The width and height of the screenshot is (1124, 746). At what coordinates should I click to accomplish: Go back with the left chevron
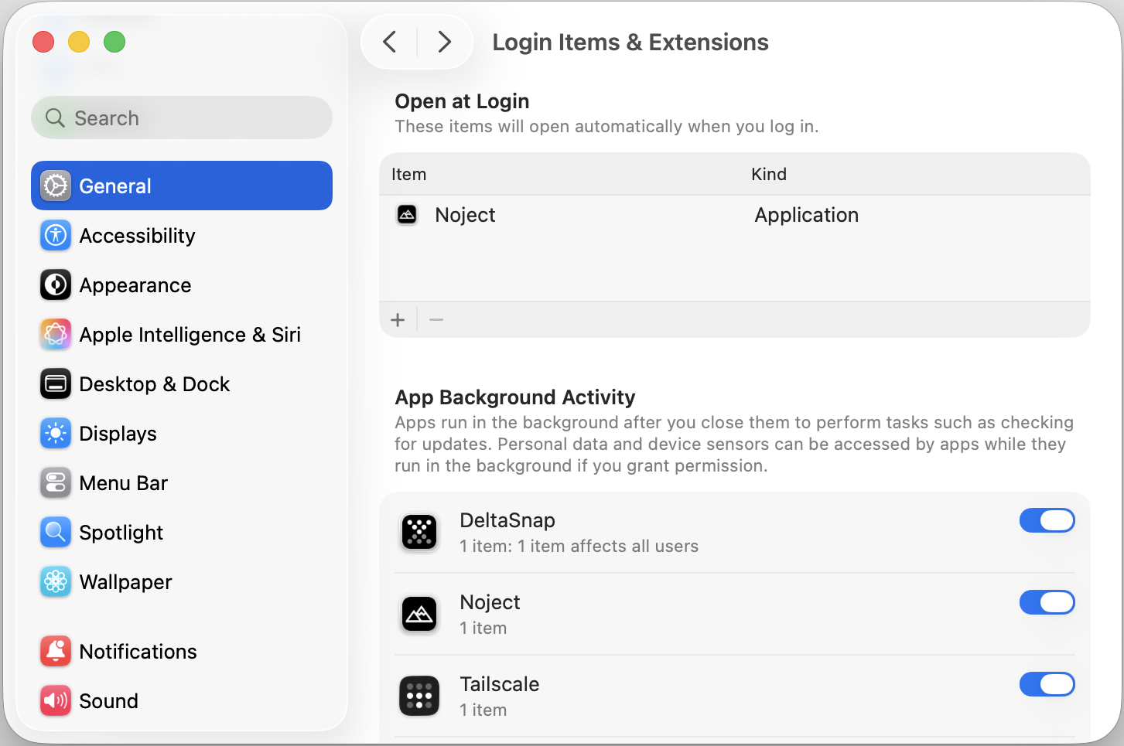390,42
